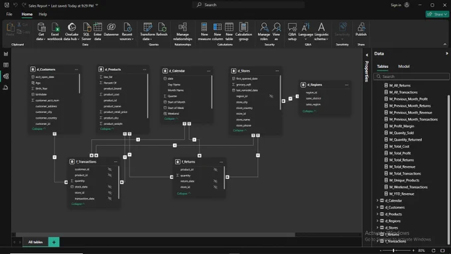Screen dimensions: 451x254
Task: Import an Excel workbook
Action: click(54, 32)
